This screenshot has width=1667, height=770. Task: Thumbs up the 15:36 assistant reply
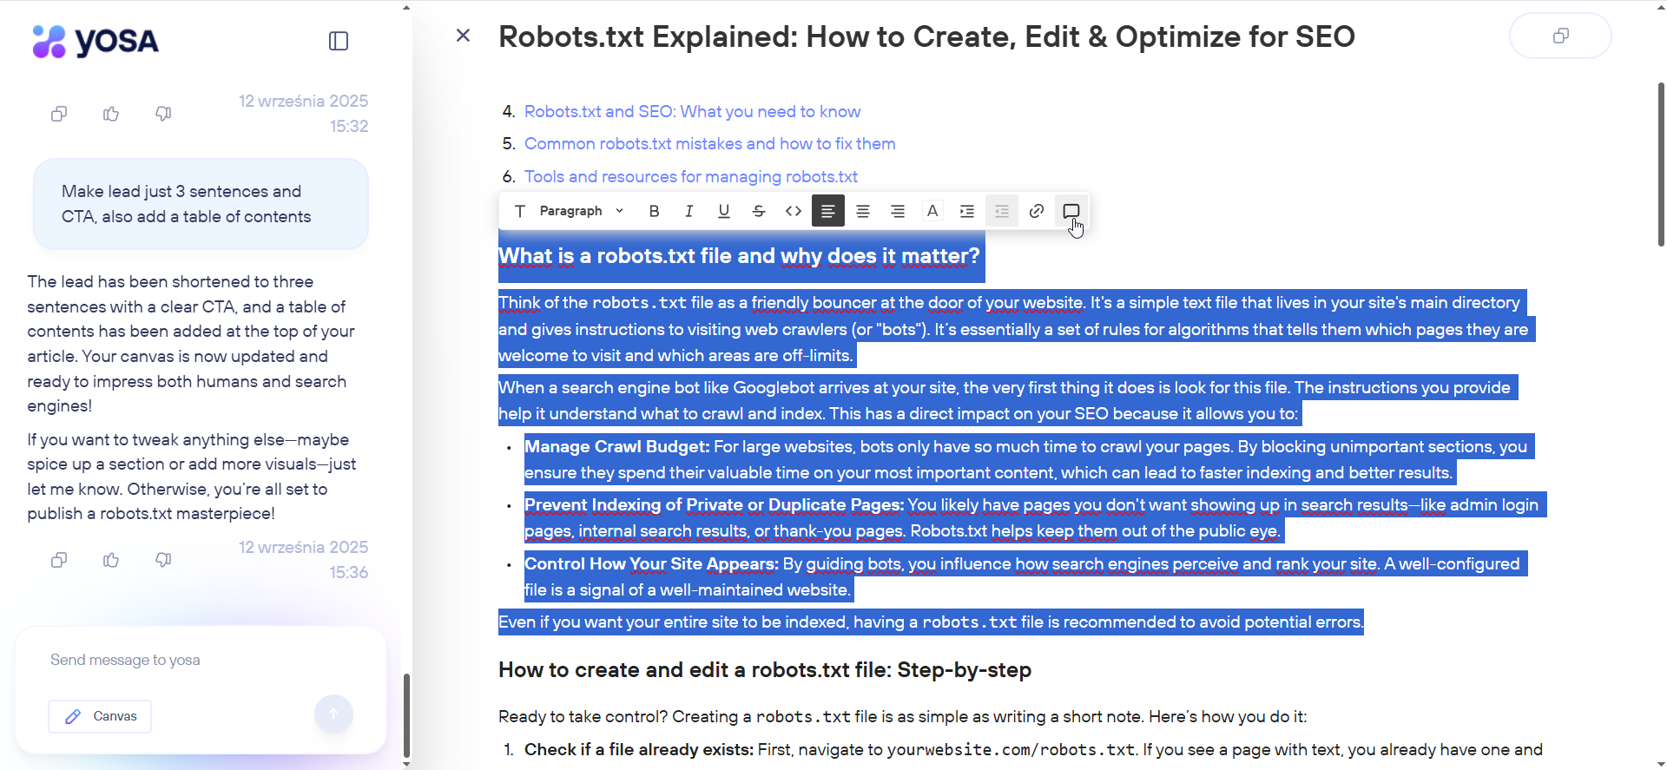111,560
